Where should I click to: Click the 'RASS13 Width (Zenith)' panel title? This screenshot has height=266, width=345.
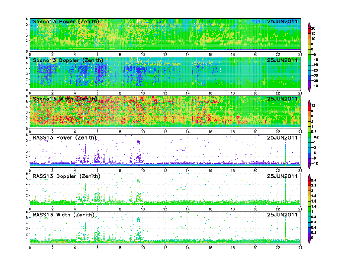pos(64,215)
